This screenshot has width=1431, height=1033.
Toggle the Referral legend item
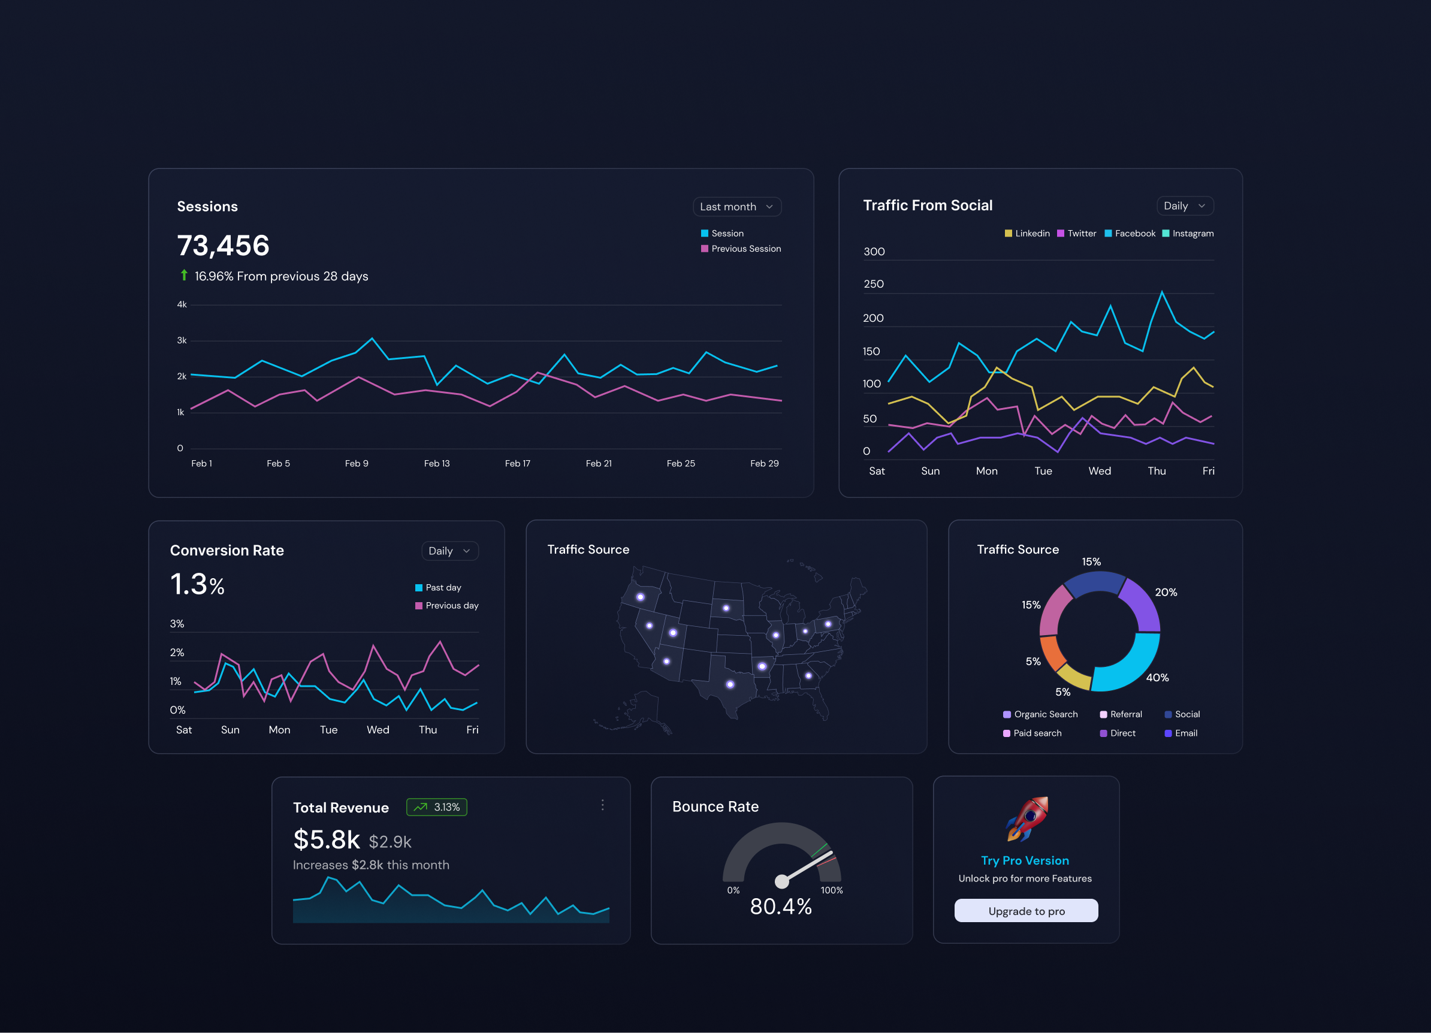pyautogui.click(x=1121, y=714)
